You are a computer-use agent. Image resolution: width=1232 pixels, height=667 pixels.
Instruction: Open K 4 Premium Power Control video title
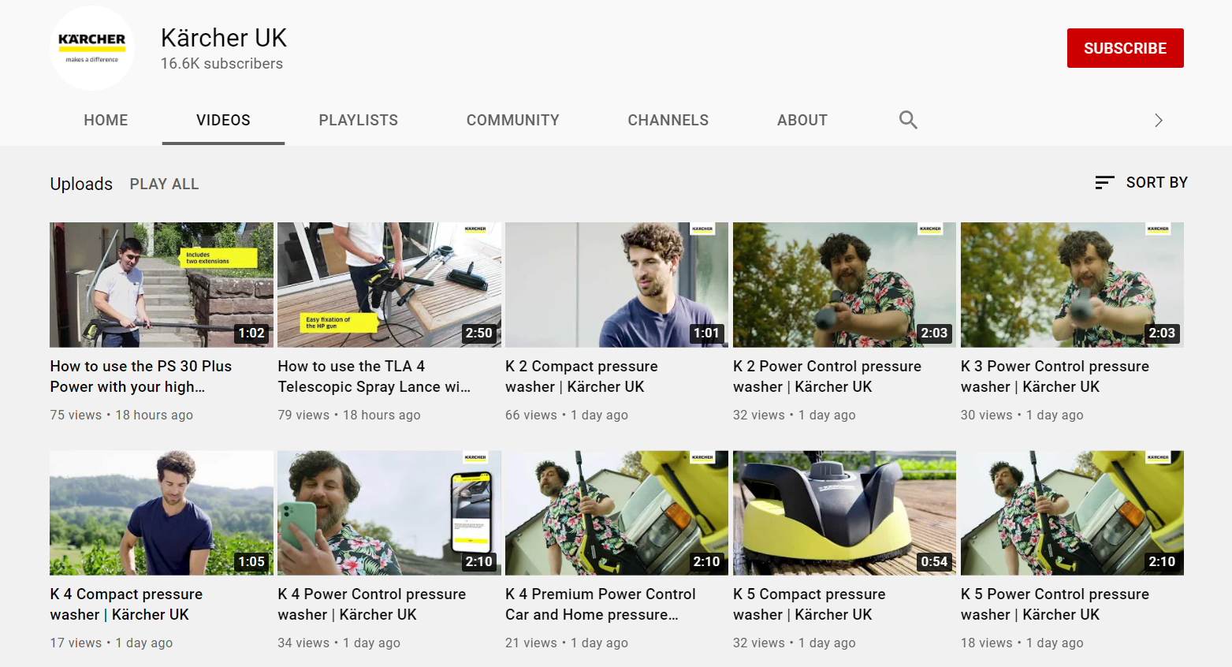click(x=600, y=605)
